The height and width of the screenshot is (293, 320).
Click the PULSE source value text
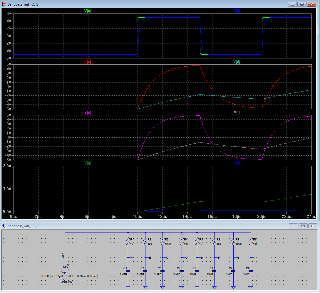(69, 276)
